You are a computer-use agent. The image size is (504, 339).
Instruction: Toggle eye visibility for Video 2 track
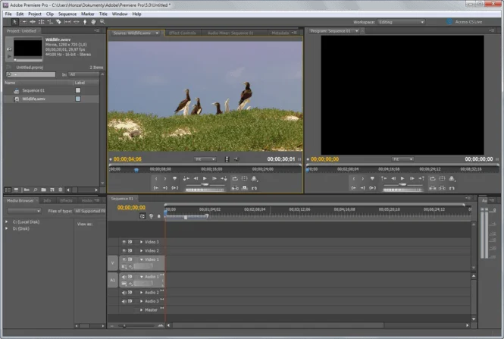point(124,250)
